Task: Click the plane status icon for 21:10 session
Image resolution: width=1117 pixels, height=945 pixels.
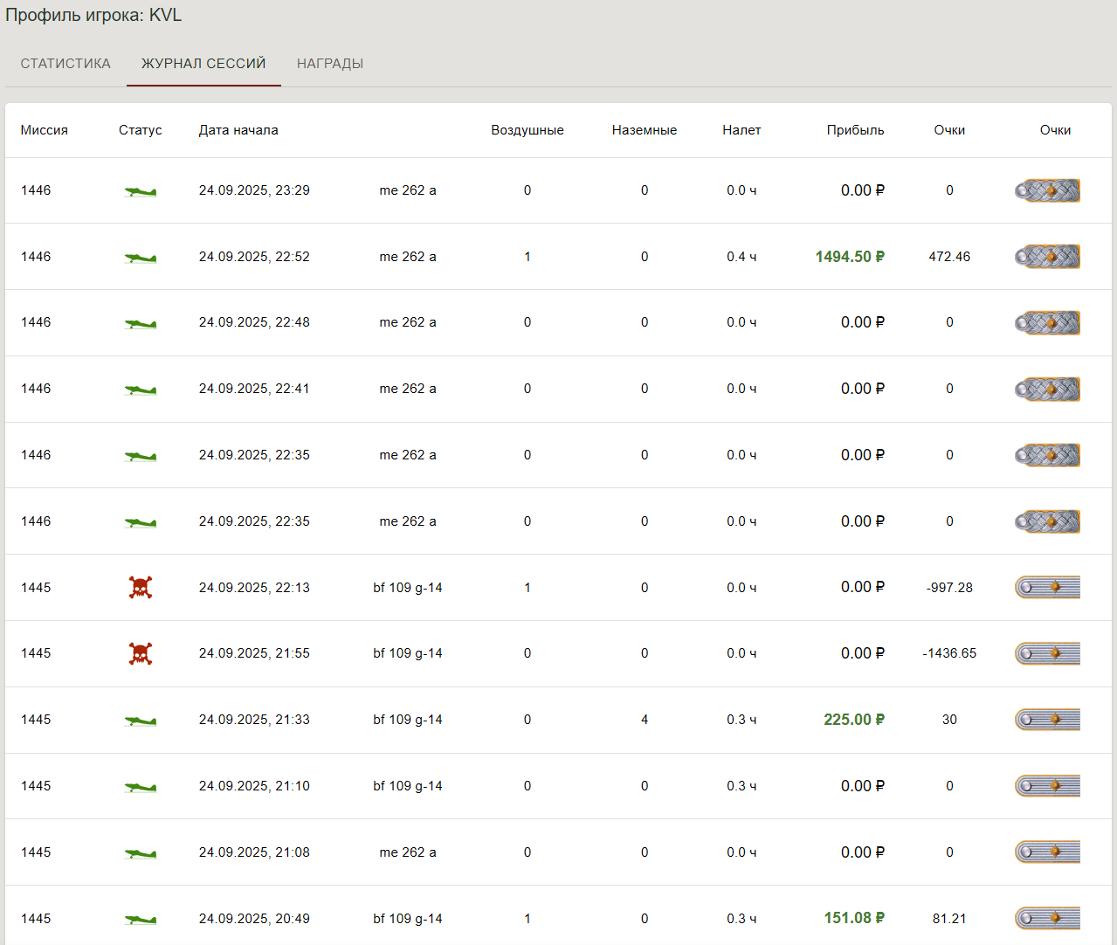Action: click(x=141, y=787)
